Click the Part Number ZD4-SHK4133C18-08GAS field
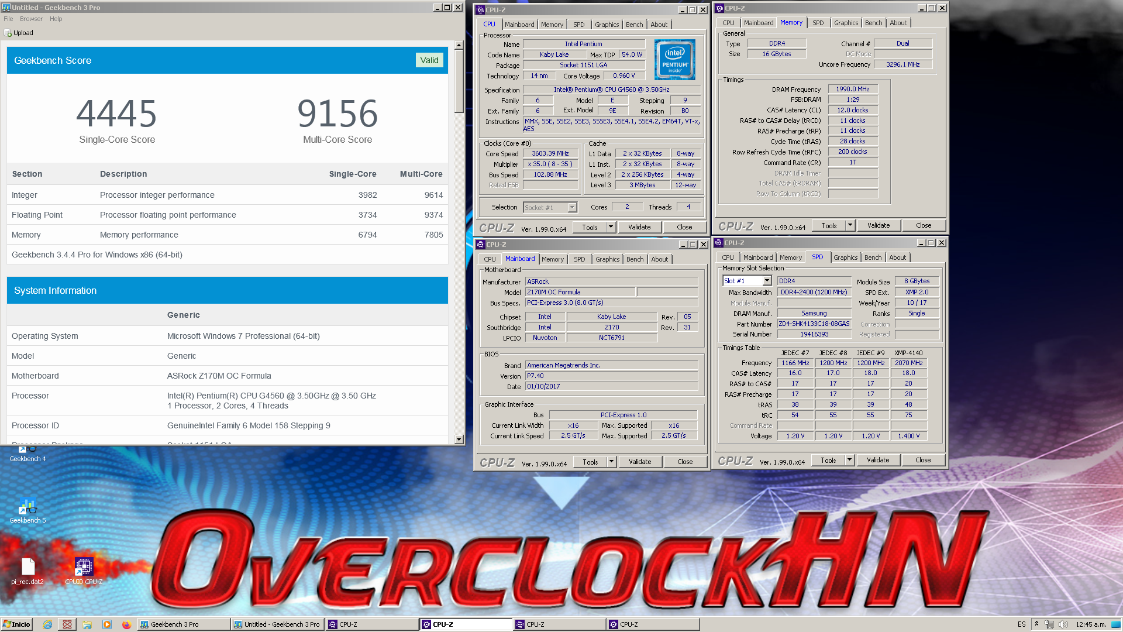Image resolution: width=1123 pixels, height=632 pixels. 814,324
